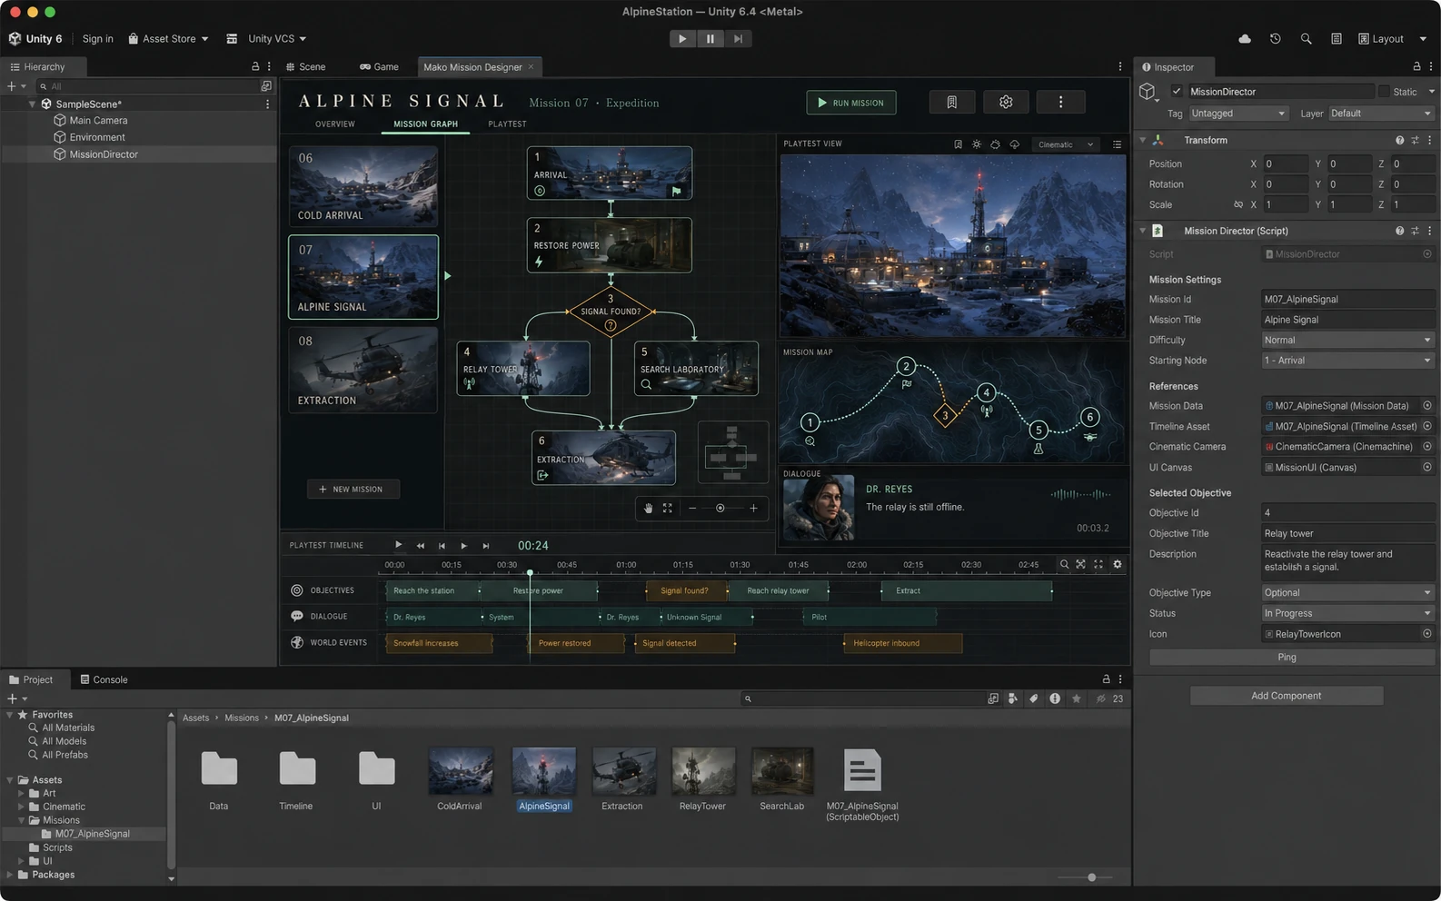Toggle the Static checkbox in Inspector

[x=1384, y=92]
